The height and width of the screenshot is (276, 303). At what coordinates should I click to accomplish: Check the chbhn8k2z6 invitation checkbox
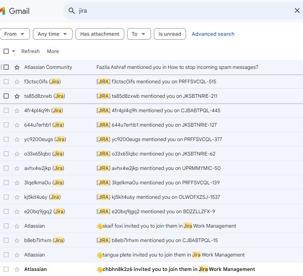click(x=6, y=269)
